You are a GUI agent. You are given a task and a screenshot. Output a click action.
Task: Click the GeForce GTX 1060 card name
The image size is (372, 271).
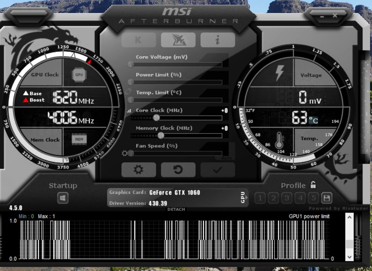tap(175, 192)
